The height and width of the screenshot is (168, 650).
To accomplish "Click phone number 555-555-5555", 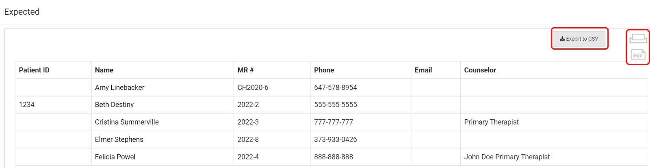I will tap(335, 105).
